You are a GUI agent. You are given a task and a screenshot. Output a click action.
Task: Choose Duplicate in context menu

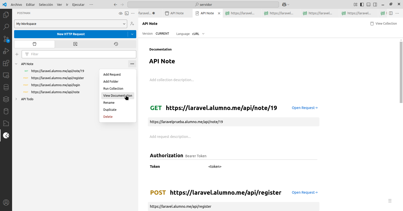118,110
